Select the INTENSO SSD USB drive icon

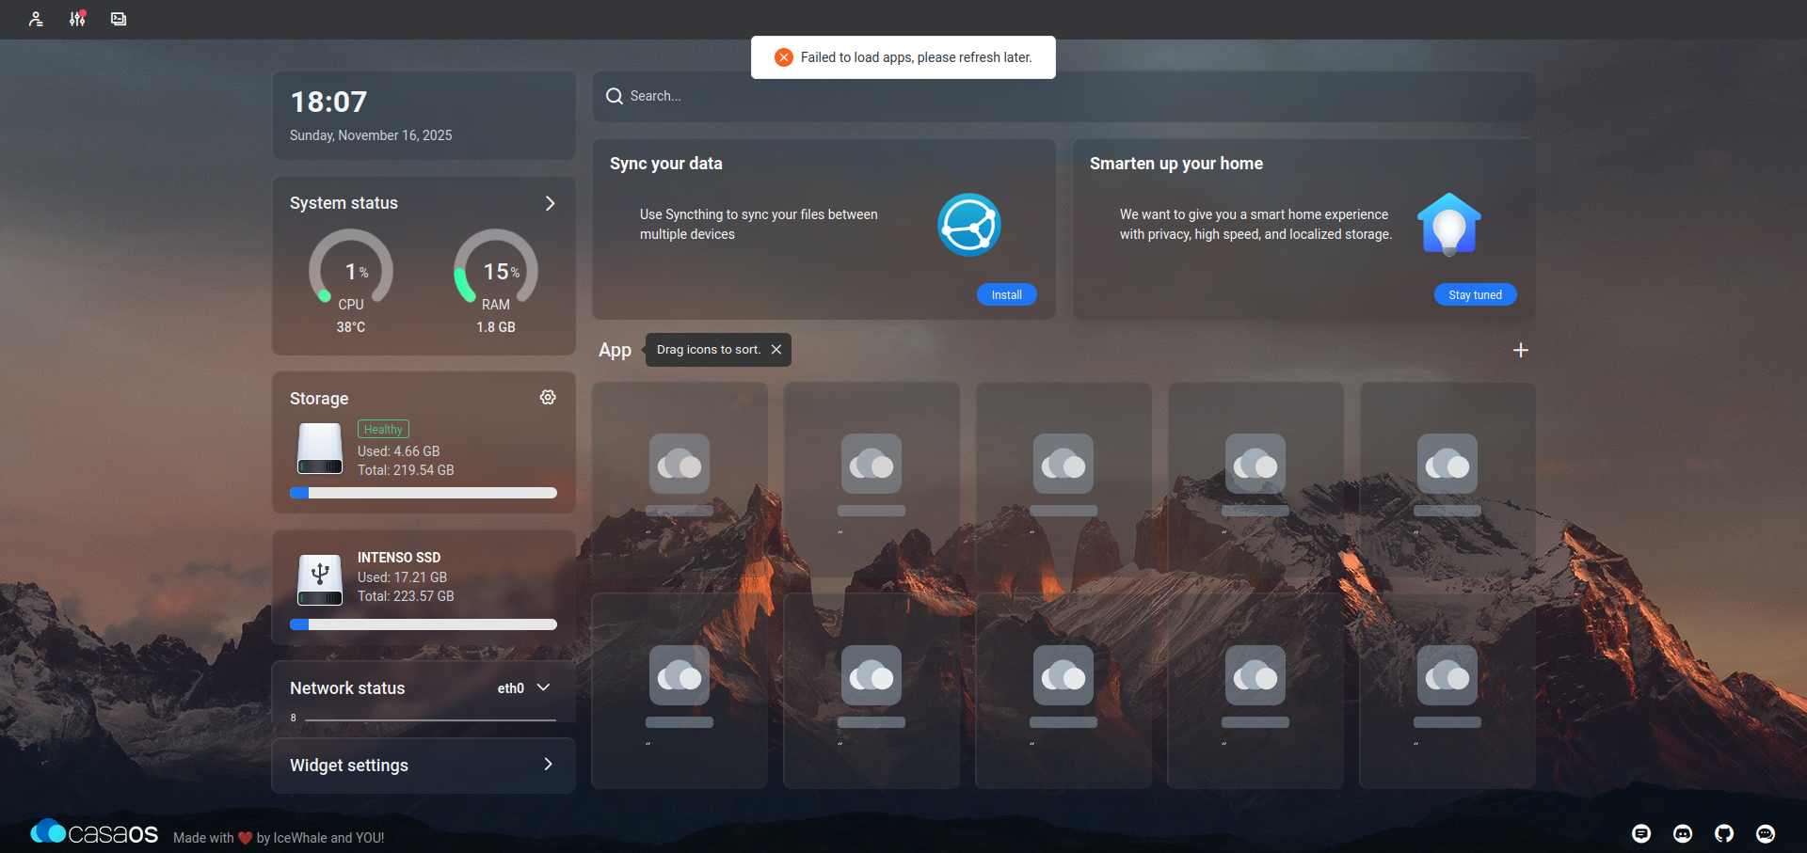coord(320,579)
